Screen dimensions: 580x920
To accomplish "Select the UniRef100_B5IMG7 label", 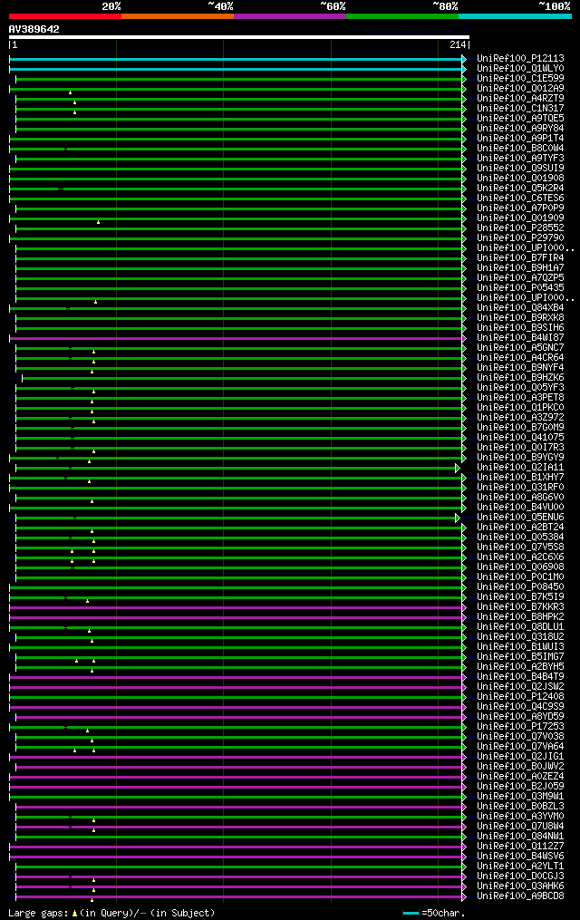I will (520, 657).
